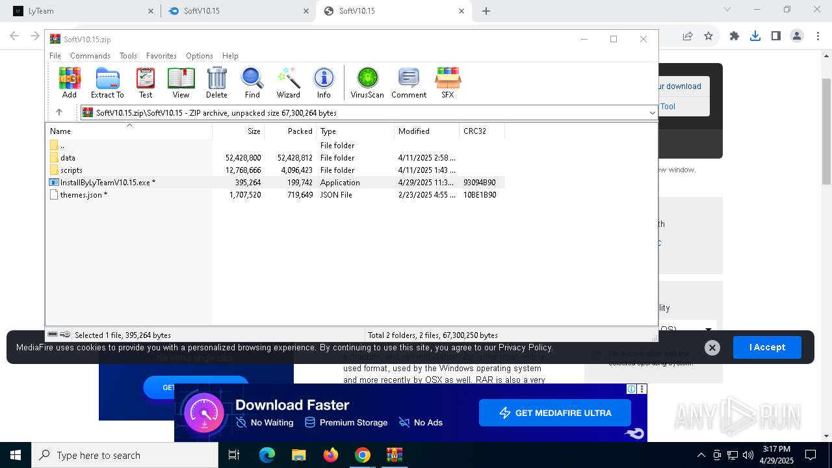The image size is (832, 468).
Task: Show archive Info
Action: (x=324, y=83)
